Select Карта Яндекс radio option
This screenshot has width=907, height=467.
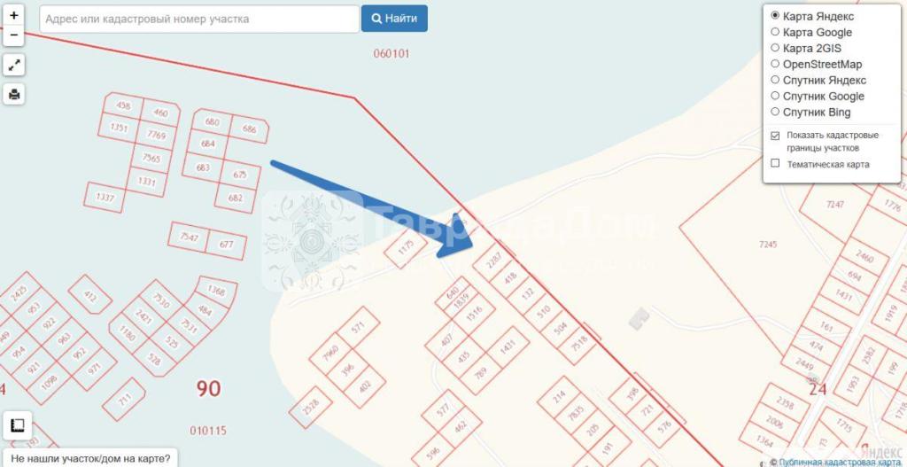pos(775,16)
